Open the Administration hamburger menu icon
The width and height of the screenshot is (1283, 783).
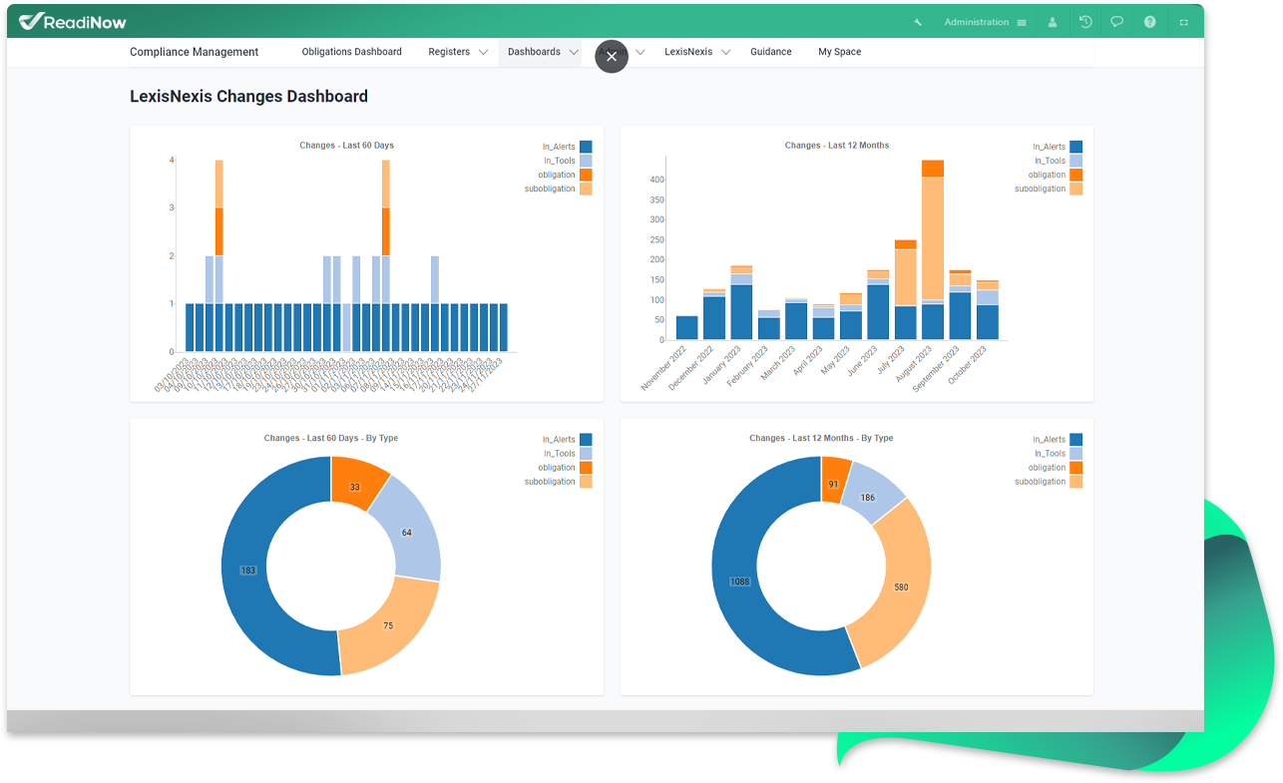tap(1021, 22)
